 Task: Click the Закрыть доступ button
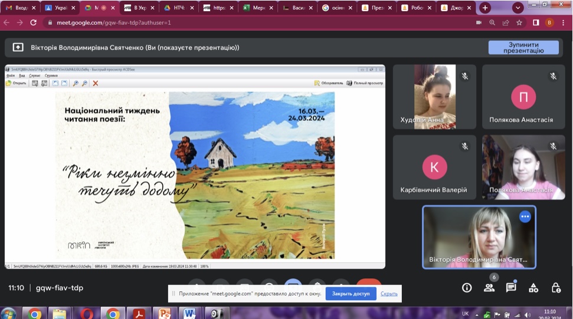[x=351, y=294]
